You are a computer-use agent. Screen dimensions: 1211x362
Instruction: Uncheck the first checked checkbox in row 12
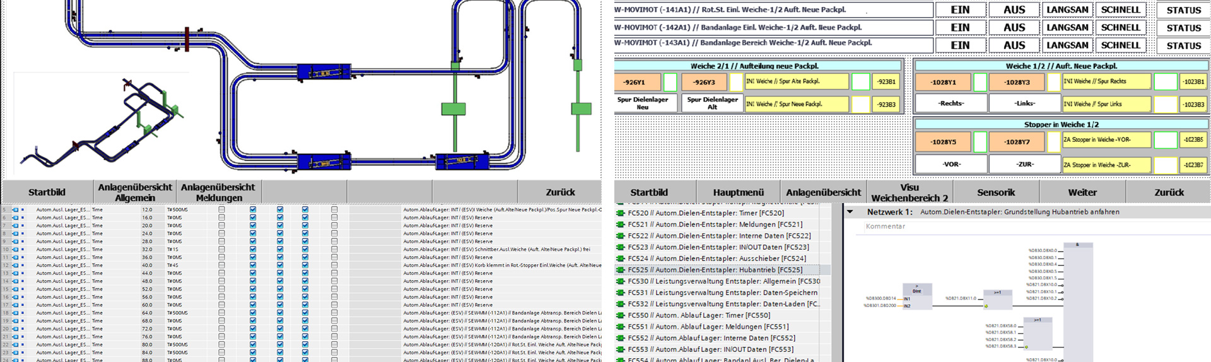[x=253, y=266]
